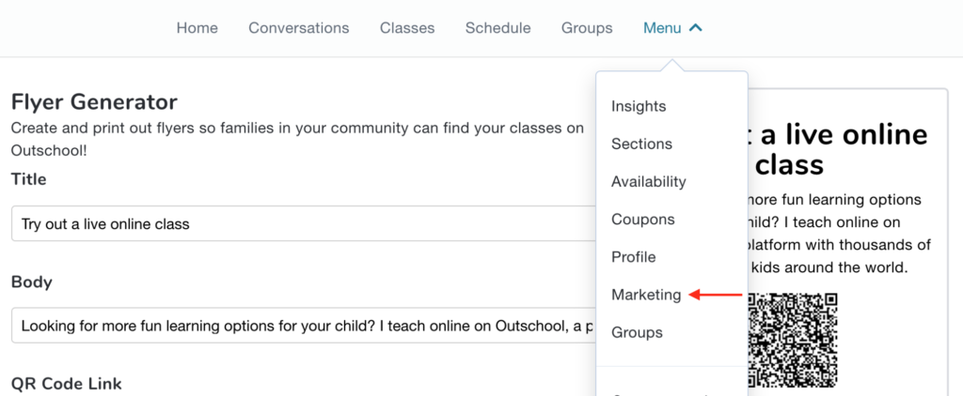
Task: Click the Flyer Generator page heading
Action: tap(94, 101)
